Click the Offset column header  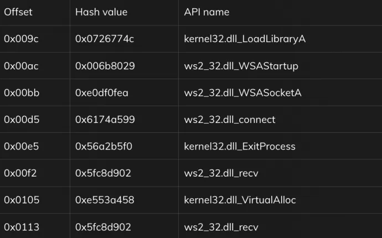pos(18,12)
